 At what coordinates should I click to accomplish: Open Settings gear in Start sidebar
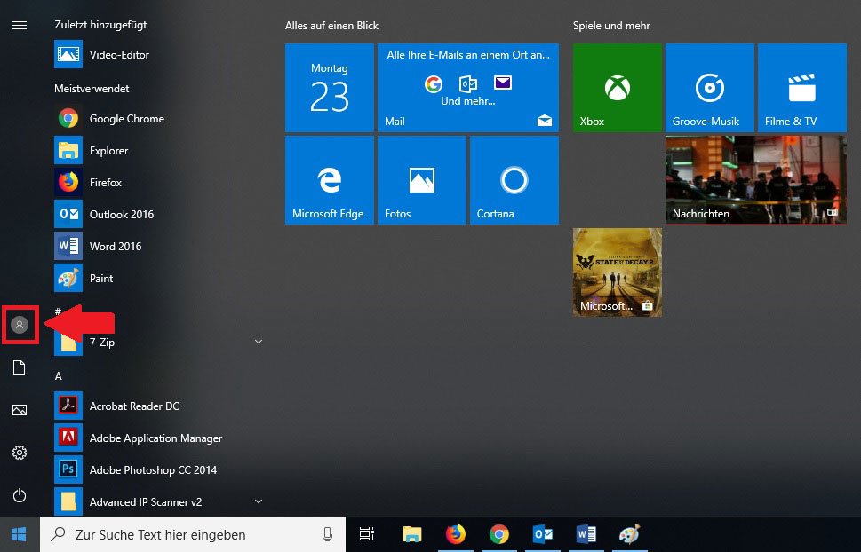20,453
